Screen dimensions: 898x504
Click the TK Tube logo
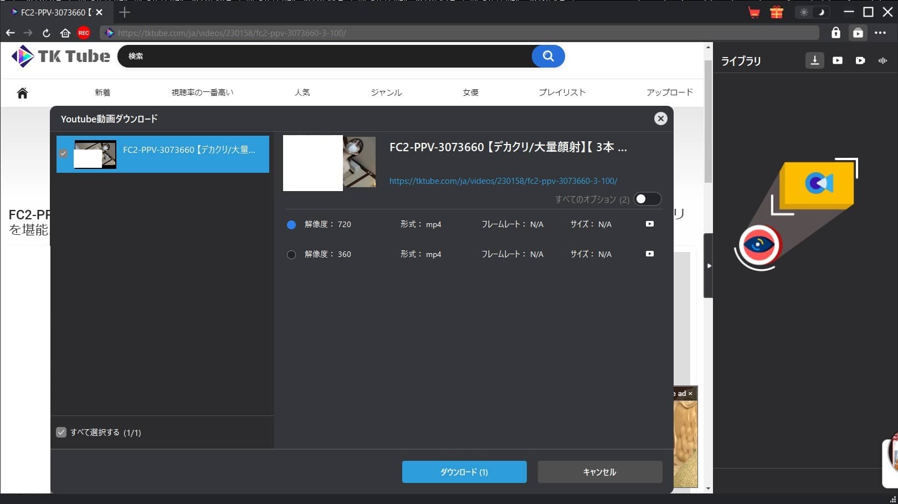(x=60, y=56)
